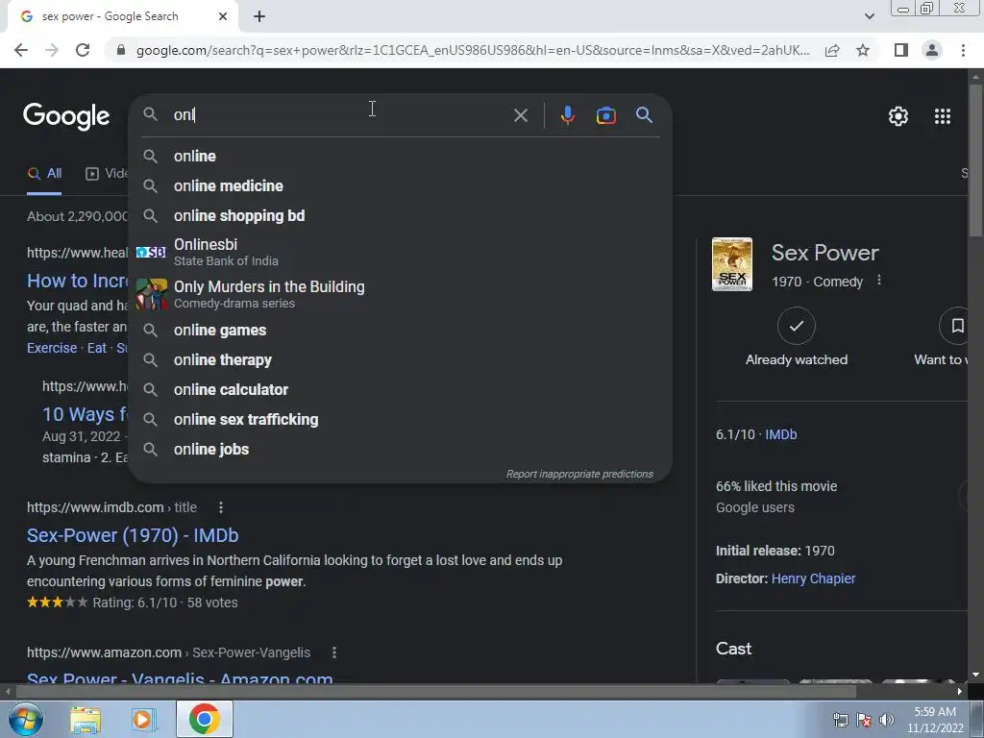Viewport: 984px width, 738px height.
Task: Open Exercise sitelink
Action: pyautogui.click(x=52, y=348)
